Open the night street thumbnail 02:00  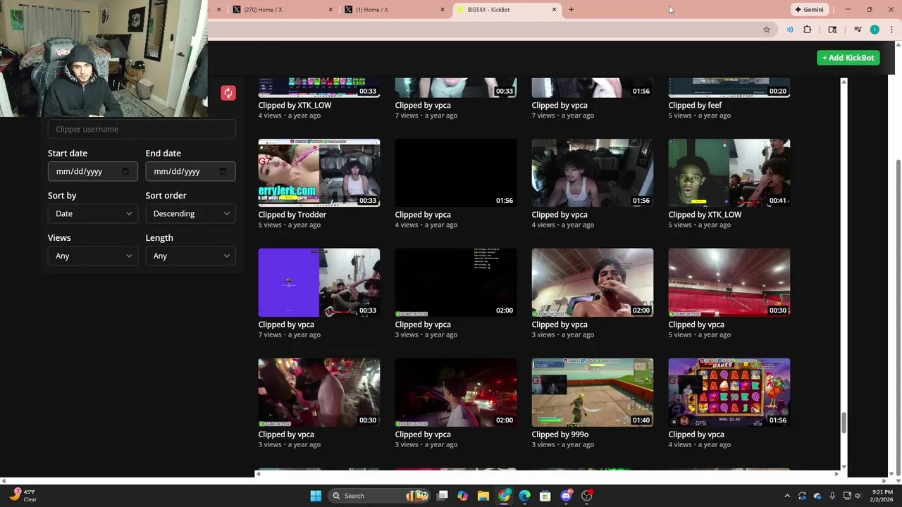pyautogui.click(x=456, y=392)
